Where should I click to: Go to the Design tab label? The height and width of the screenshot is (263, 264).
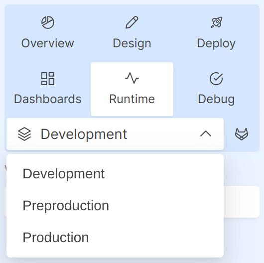pyautogui.click(x=132, y=43)
